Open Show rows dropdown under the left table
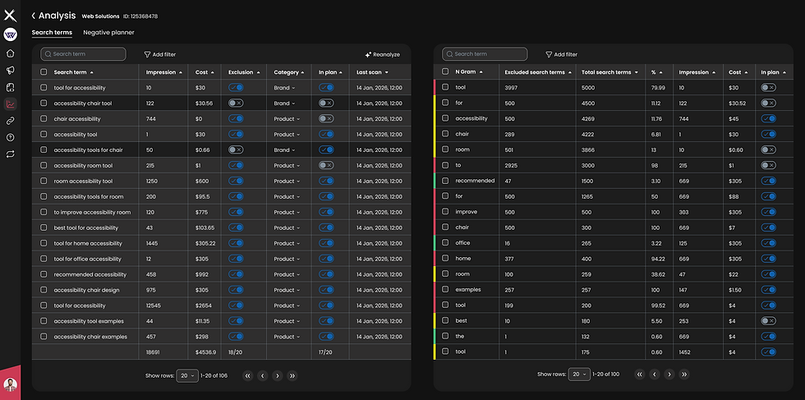The width and height of the screenshot is (805, 400). pos(187,376)
